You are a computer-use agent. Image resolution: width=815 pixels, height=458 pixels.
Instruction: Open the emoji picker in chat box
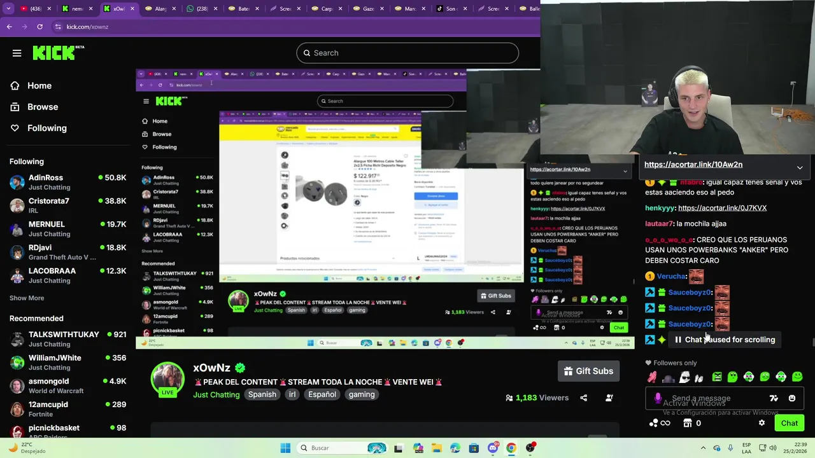pos(791,398)
